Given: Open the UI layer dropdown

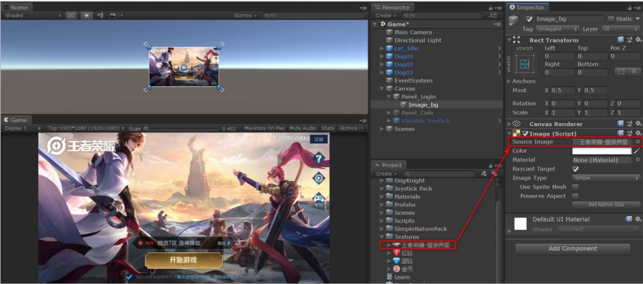Looking at the screenshot, I should click(x=621, y=29).
